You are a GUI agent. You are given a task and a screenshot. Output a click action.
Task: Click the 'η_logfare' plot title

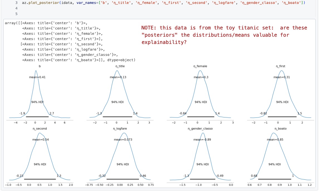coord(120,129)
